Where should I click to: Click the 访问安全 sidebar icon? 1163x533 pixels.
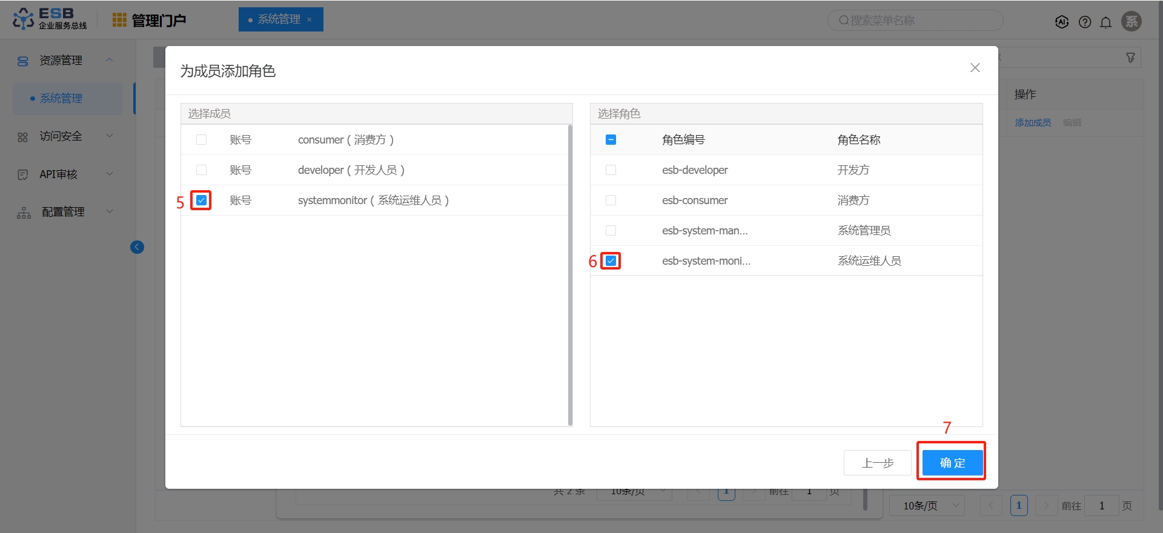point(23,137)
